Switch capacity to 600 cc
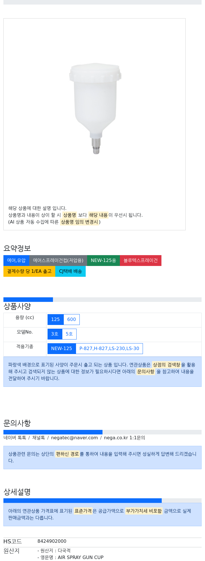205x561 pixels. (71, 320)
